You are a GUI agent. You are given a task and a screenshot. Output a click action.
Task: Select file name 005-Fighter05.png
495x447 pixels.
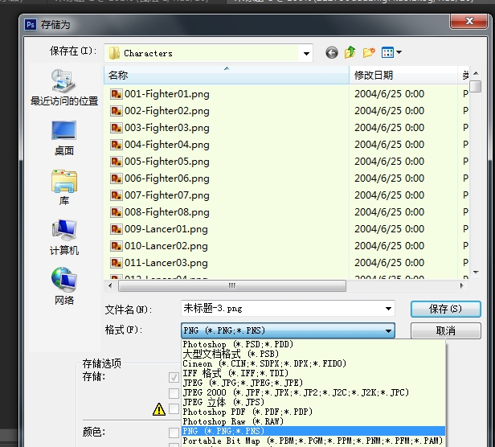coord(167,162)
